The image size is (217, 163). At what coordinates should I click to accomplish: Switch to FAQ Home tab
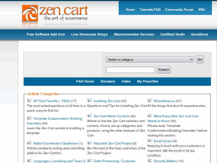point(85,81)
